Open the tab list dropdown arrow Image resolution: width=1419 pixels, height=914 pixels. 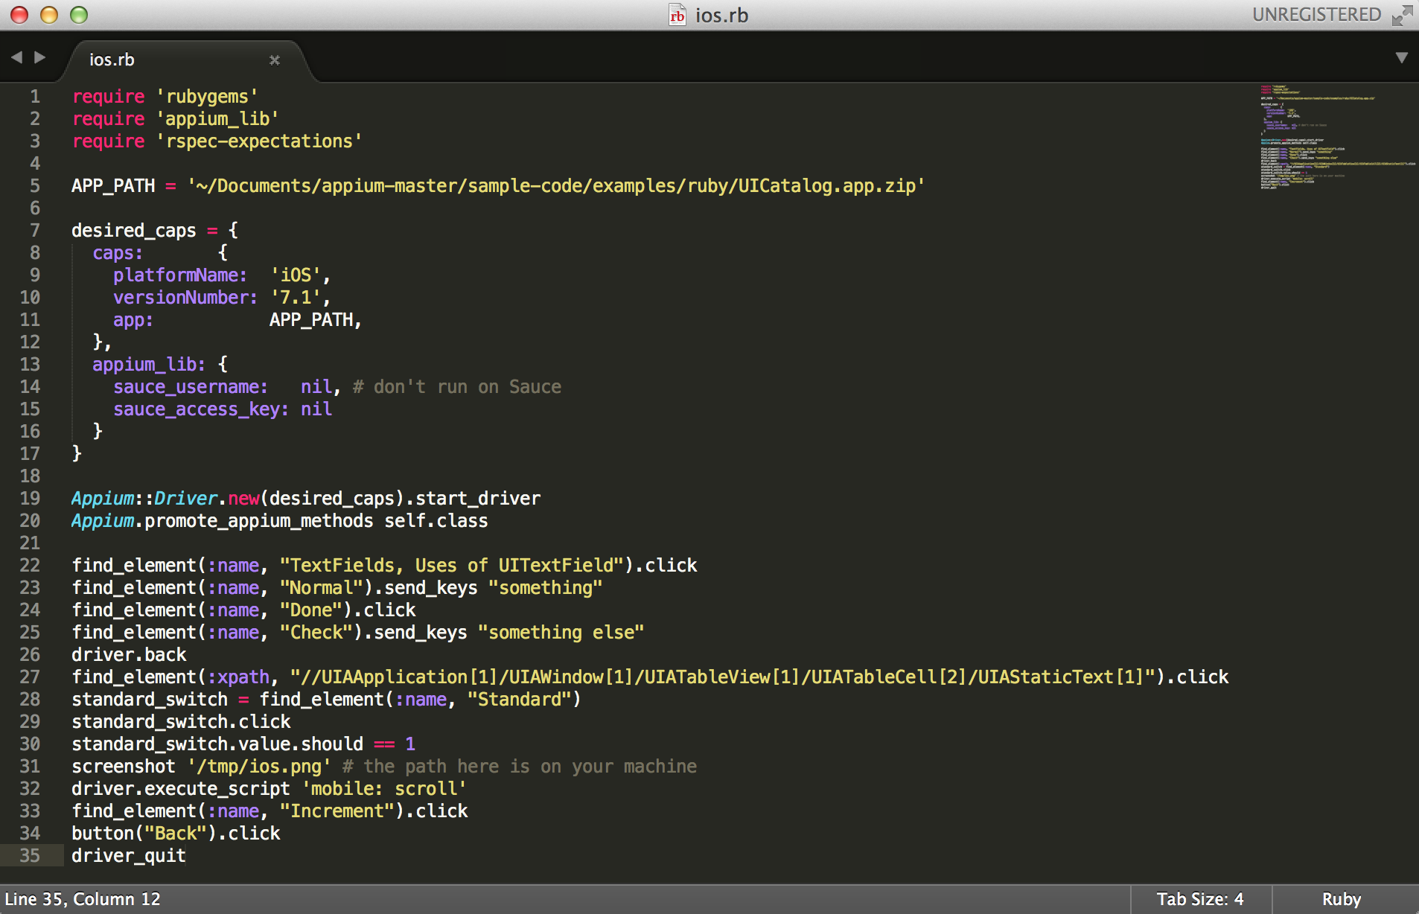(x=1401, y=57)
